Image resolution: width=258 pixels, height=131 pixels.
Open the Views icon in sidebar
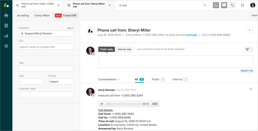(6, 26)
